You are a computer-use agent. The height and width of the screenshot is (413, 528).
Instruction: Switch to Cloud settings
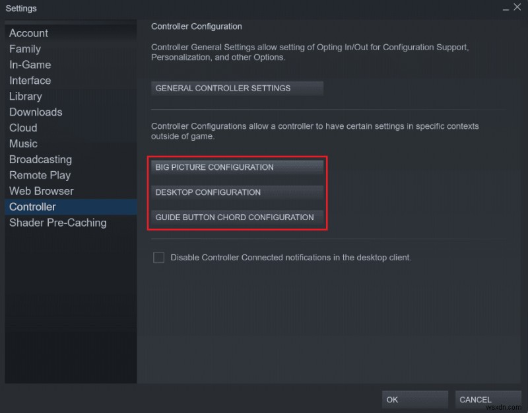pyautogui.click(x=71, y=128)
